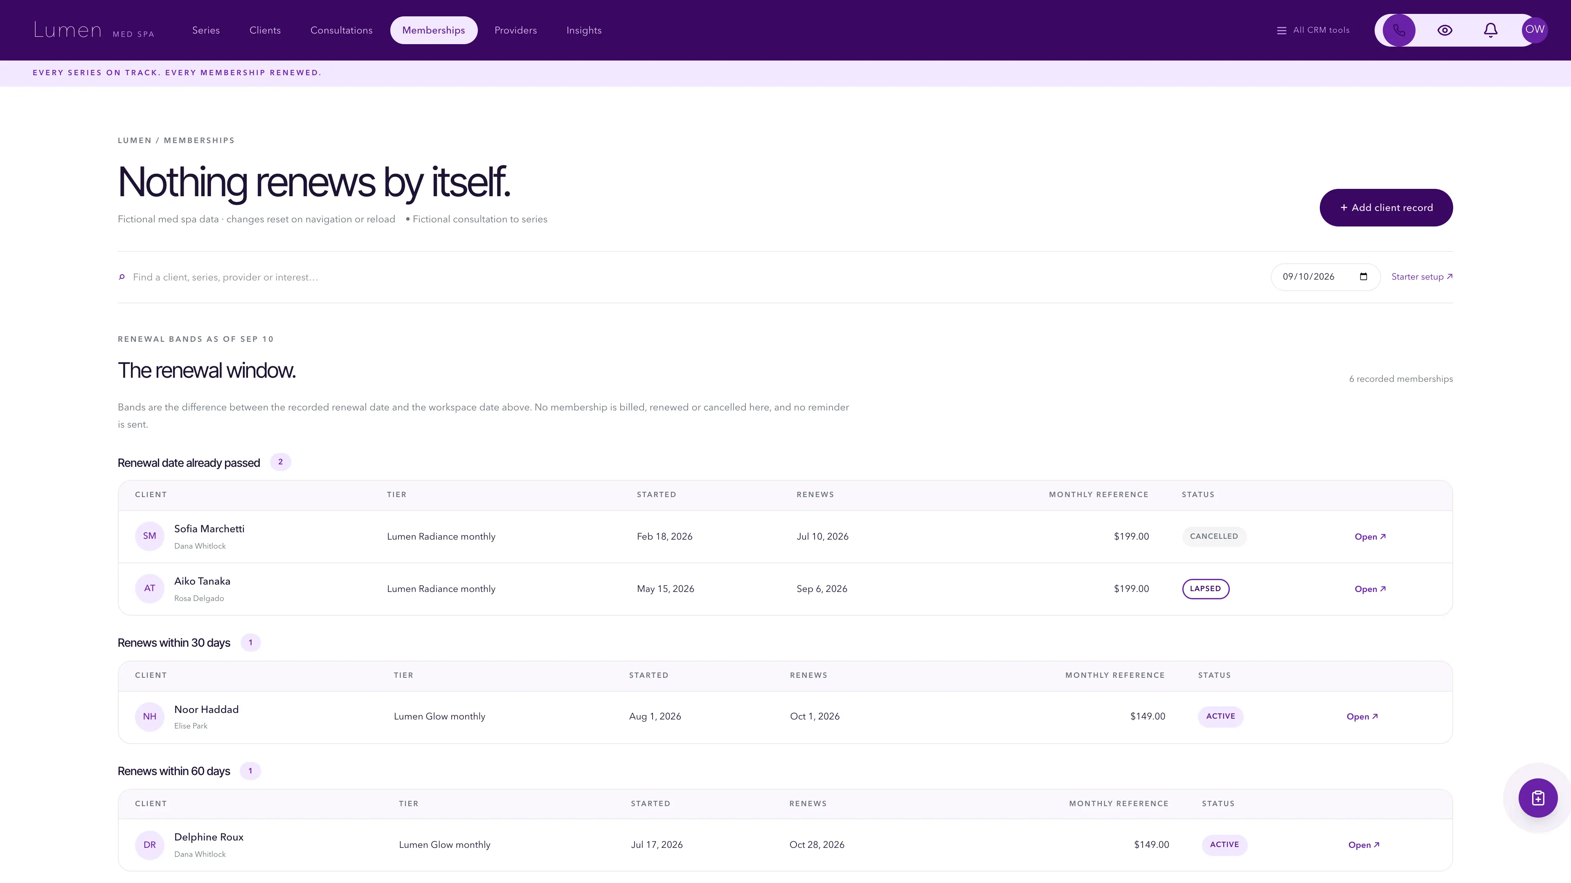Screen dimensions: 1571x883
Task: Click SM avatar for Sofia Marchetti
Action: click(x=149, y=536)
